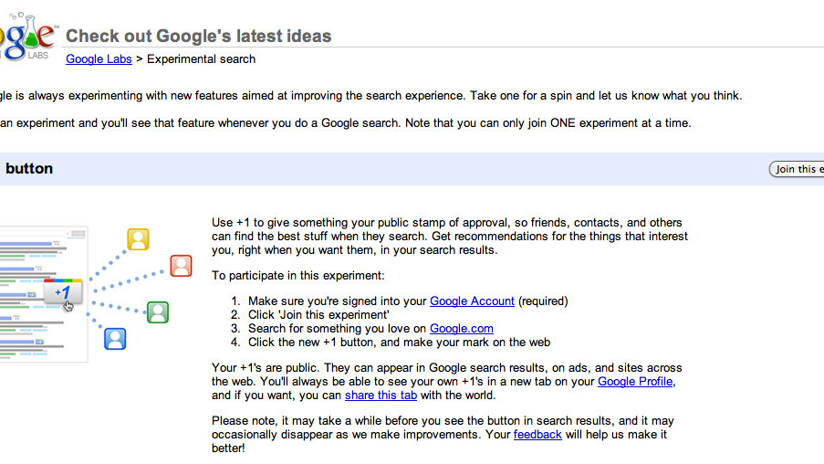Open the feedback link

coord(537,434)
